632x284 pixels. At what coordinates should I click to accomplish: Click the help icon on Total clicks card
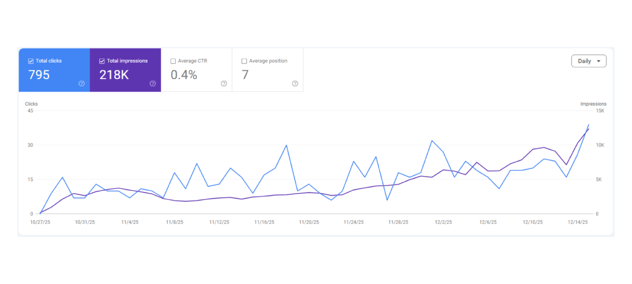pos(82,84)
